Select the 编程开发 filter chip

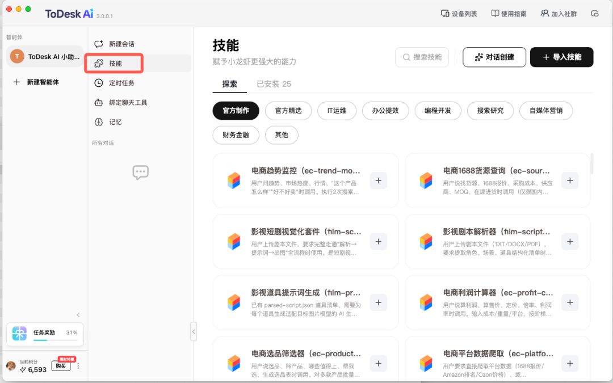click(438, 111)
